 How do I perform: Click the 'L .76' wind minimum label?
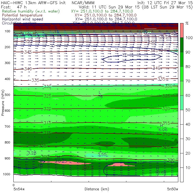point(100,95)
